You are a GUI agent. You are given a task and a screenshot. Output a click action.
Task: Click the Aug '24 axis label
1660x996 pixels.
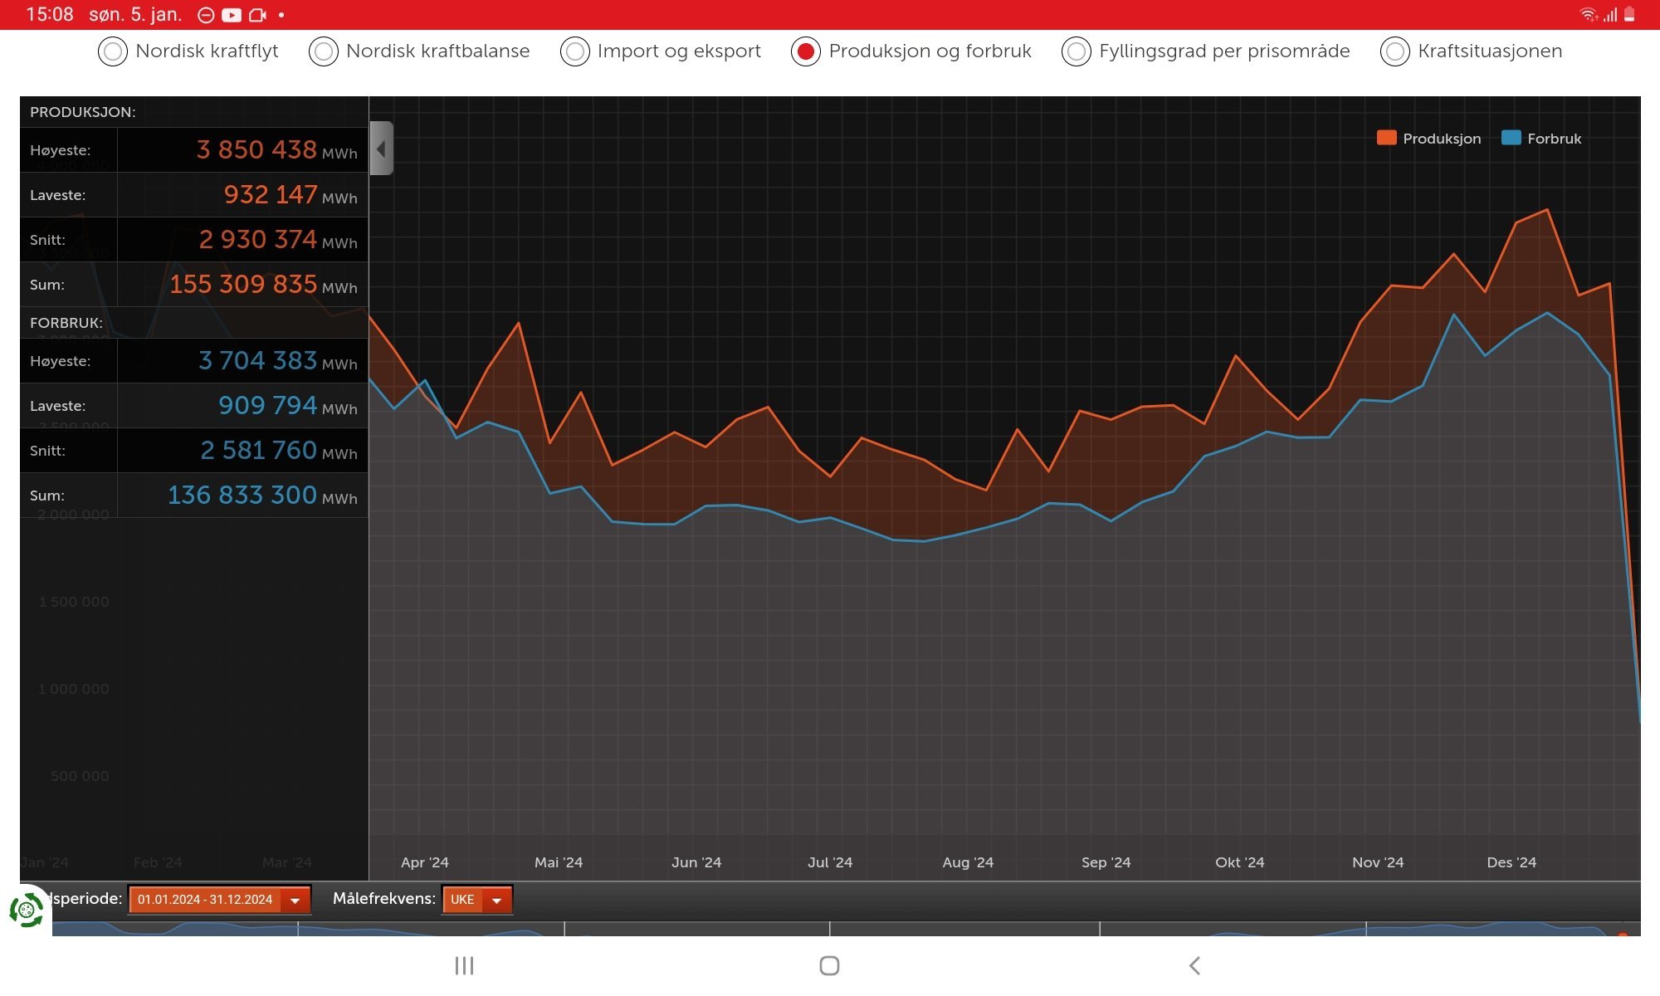click(968, 862)
